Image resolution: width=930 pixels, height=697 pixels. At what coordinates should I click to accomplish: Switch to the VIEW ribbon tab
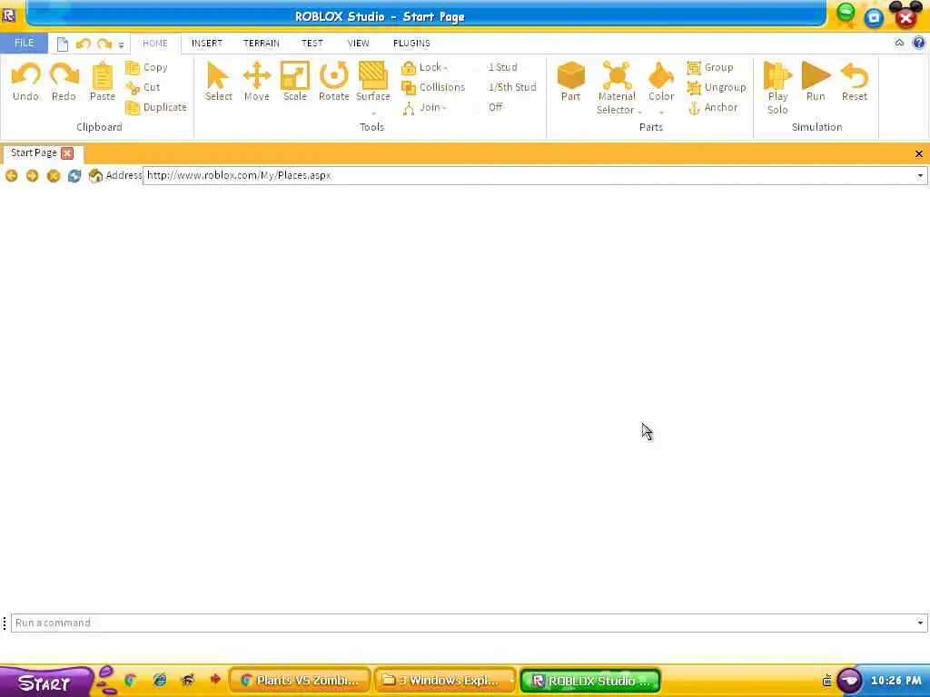(358, 44)
